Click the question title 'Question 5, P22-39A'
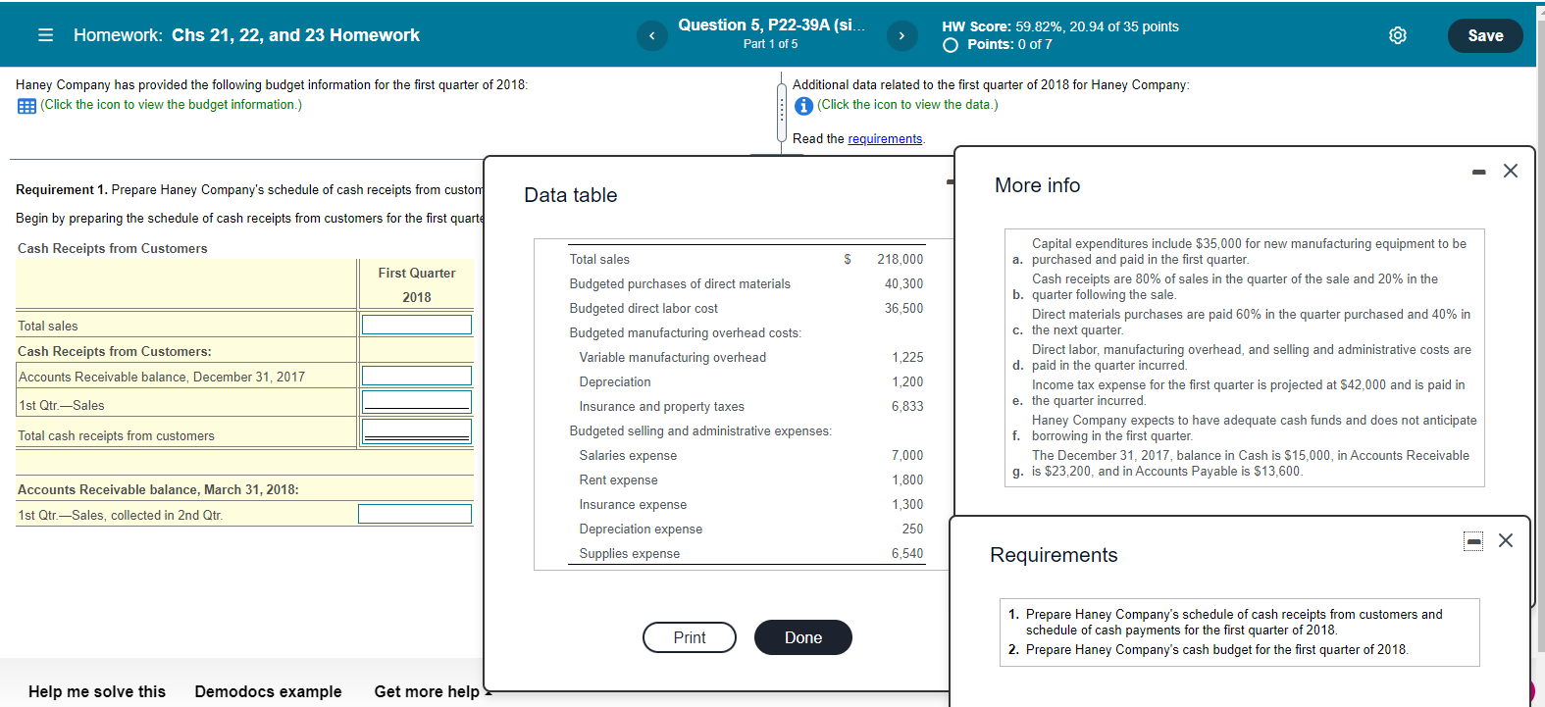The height and width of the screenshot is (707, 1545). click(771, 25)
